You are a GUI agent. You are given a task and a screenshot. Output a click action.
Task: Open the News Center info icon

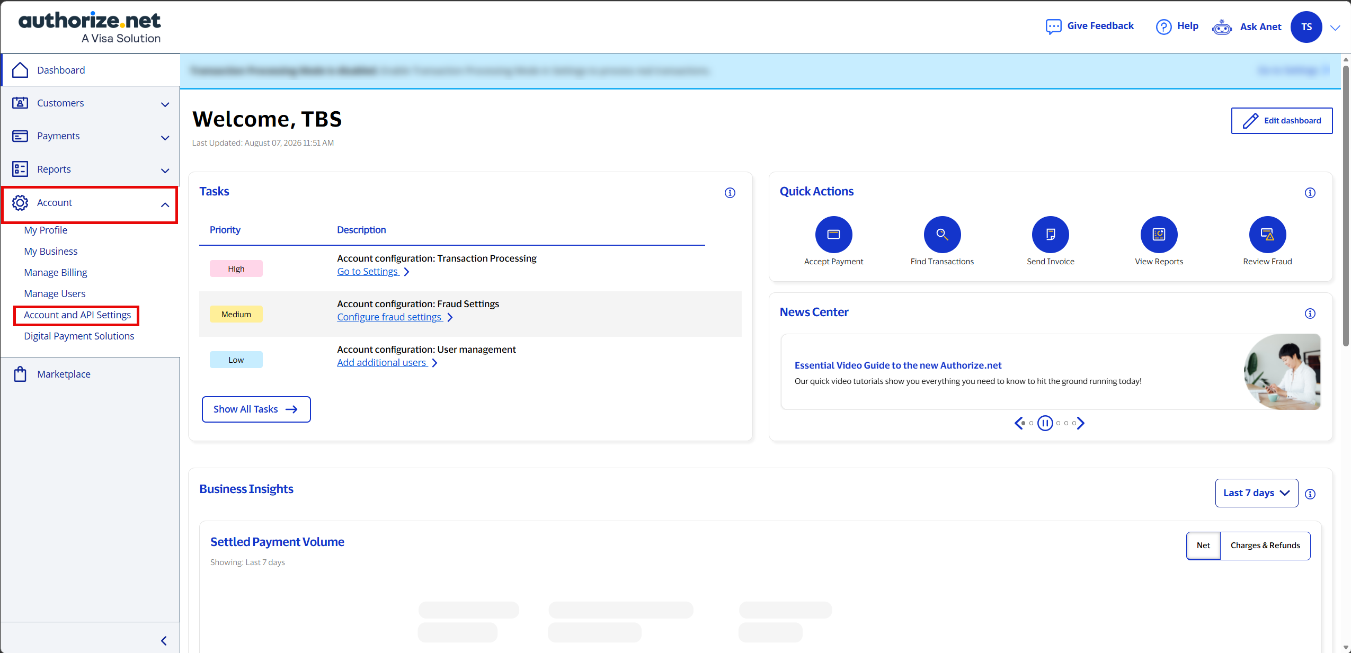(1310, 314)
